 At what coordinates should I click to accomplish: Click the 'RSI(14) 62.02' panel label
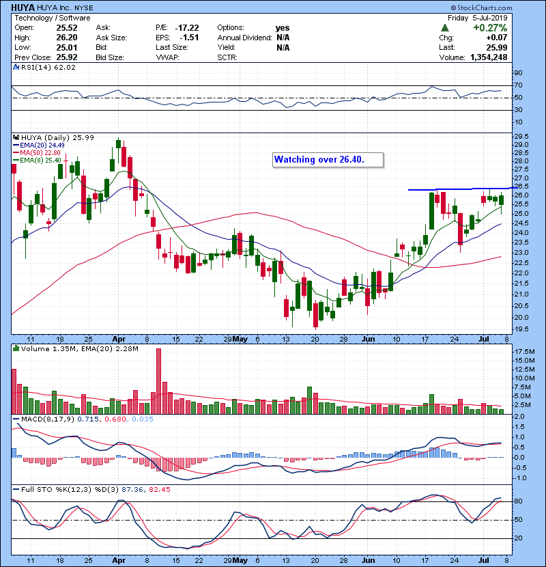(x=48, y=67)
